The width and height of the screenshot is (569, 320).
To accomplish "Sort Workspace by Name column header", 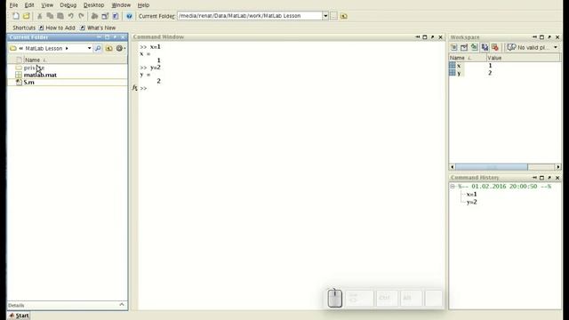I will coord(469,58).
